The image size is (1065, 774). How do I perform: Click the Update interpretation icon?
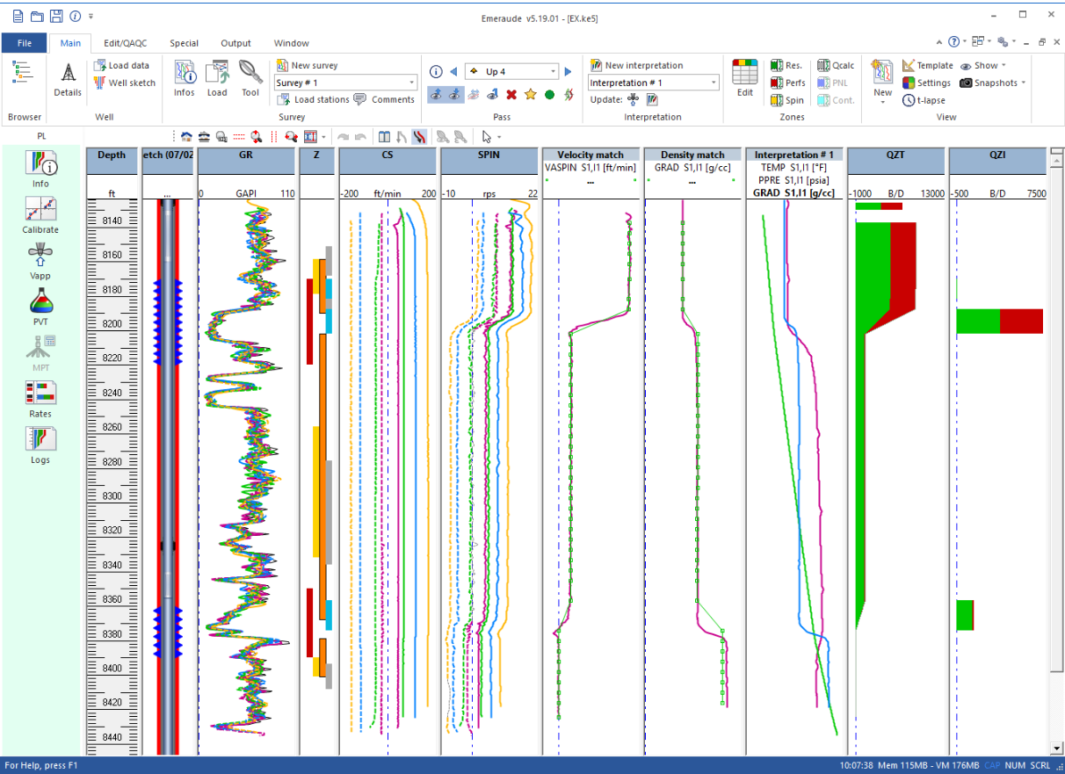coord(653,99)
